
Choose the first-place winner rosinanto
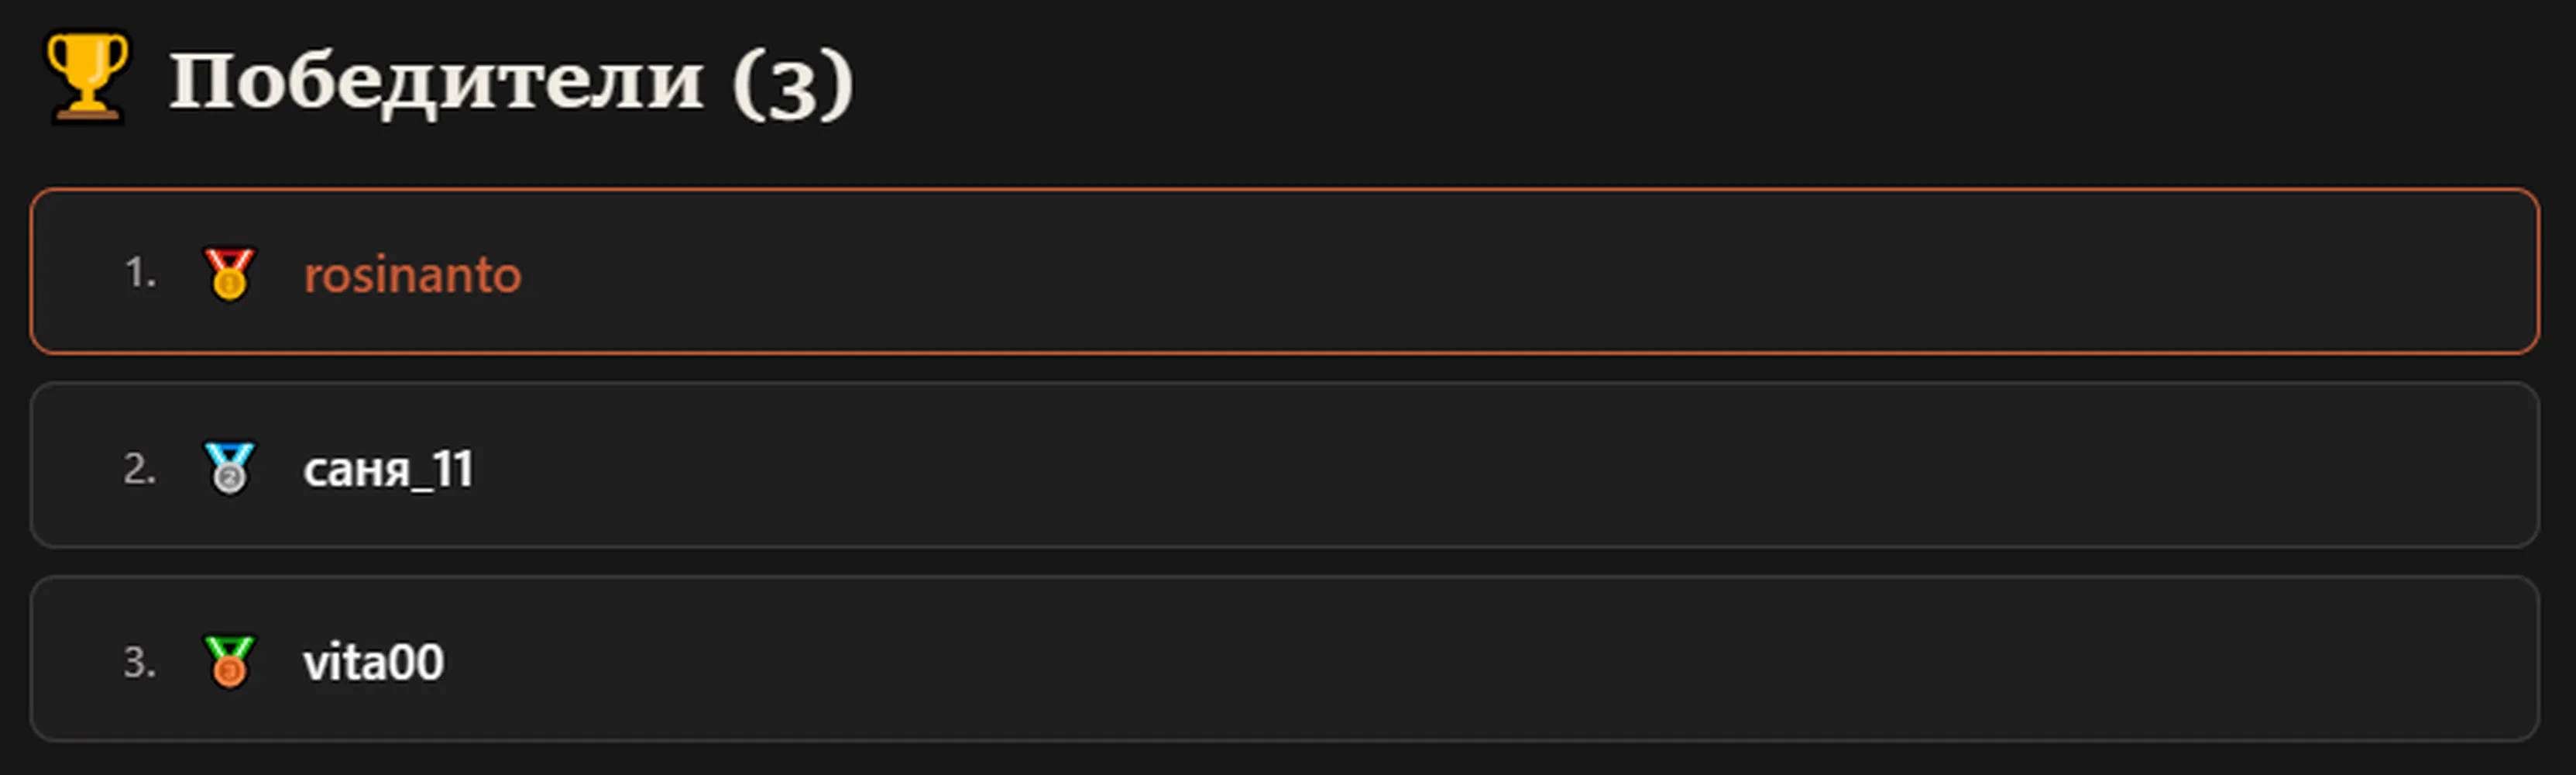tap(412, 274)
